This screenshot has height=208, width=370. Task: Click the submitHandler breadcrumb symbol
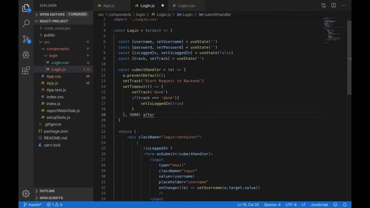pos(215,14)
